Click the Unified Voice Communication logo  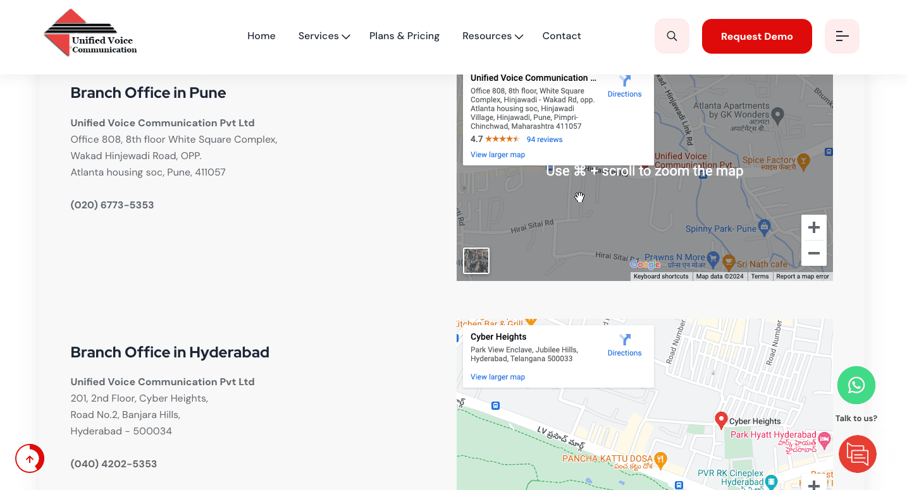pyautogui.click(x=90, y=33)
